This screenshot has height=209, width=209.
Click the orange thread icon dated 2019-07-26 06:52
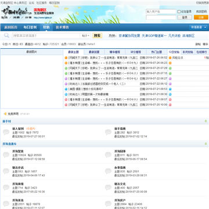pyautogui.click(x=66, y=58)
